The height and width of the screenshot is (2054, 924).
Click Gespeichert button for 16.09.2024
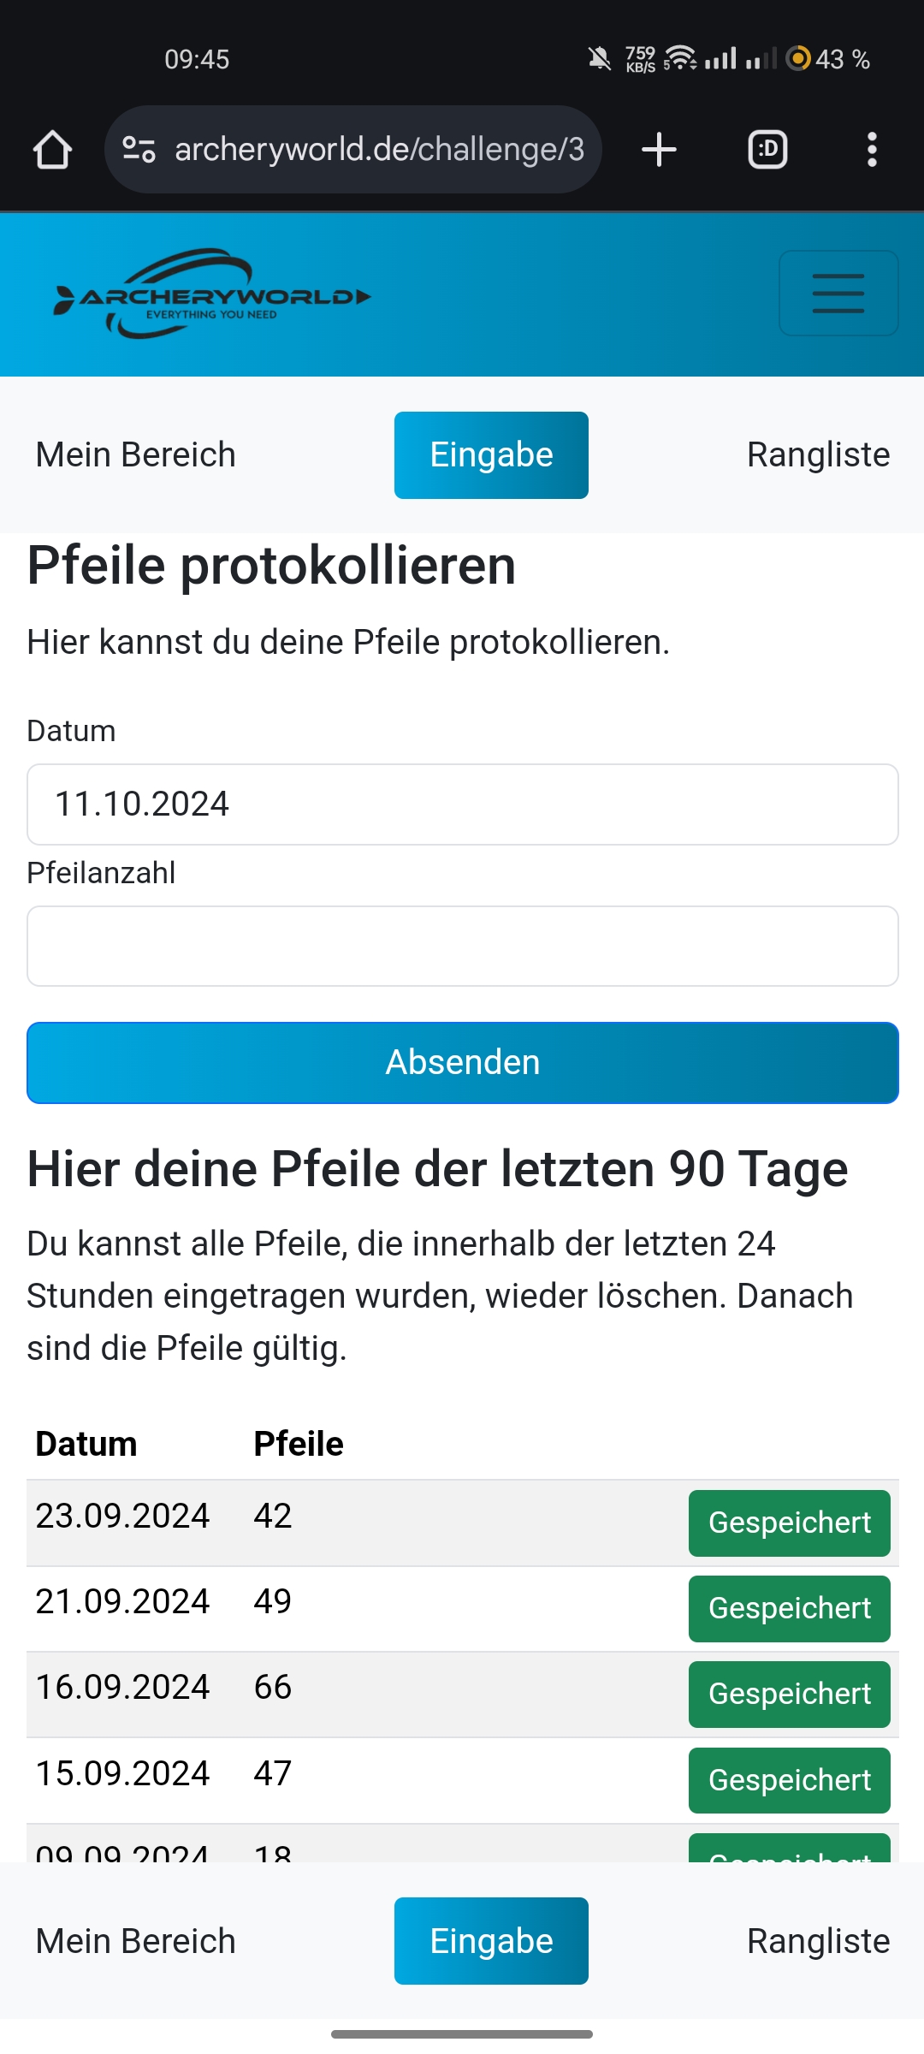(789, 1695)
